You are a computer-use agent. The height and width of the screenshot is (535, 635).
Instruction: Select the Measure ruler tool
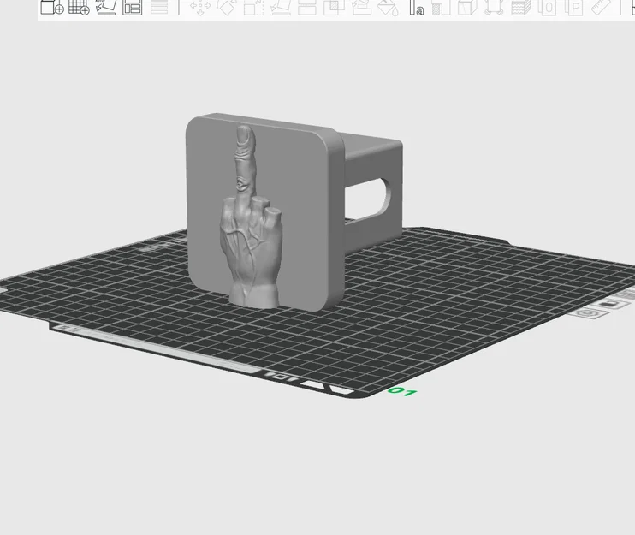(x=601, y=7)
